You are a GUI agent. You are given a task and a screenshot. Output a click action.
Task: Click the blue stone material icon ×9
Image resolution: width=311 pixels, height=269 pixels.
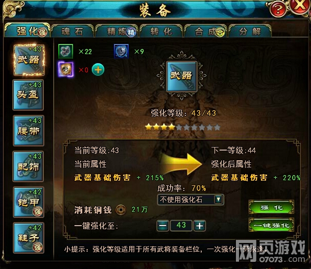point(121,51)
